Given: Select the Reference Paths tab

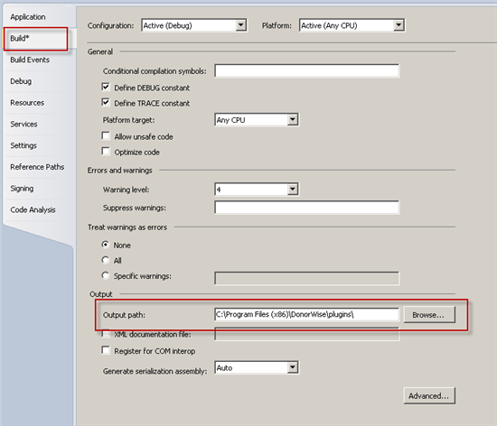Looking at the screenshot, I should tap(37, 167).
